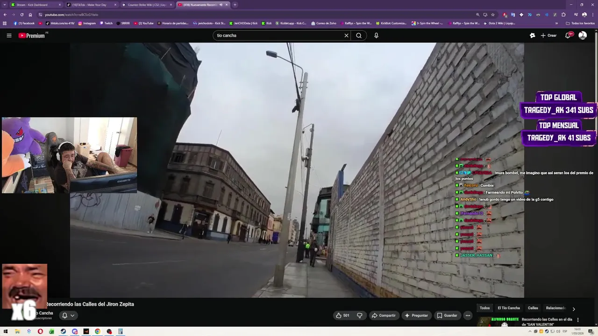Launch Opera from the taskbar

coord(40,332)
